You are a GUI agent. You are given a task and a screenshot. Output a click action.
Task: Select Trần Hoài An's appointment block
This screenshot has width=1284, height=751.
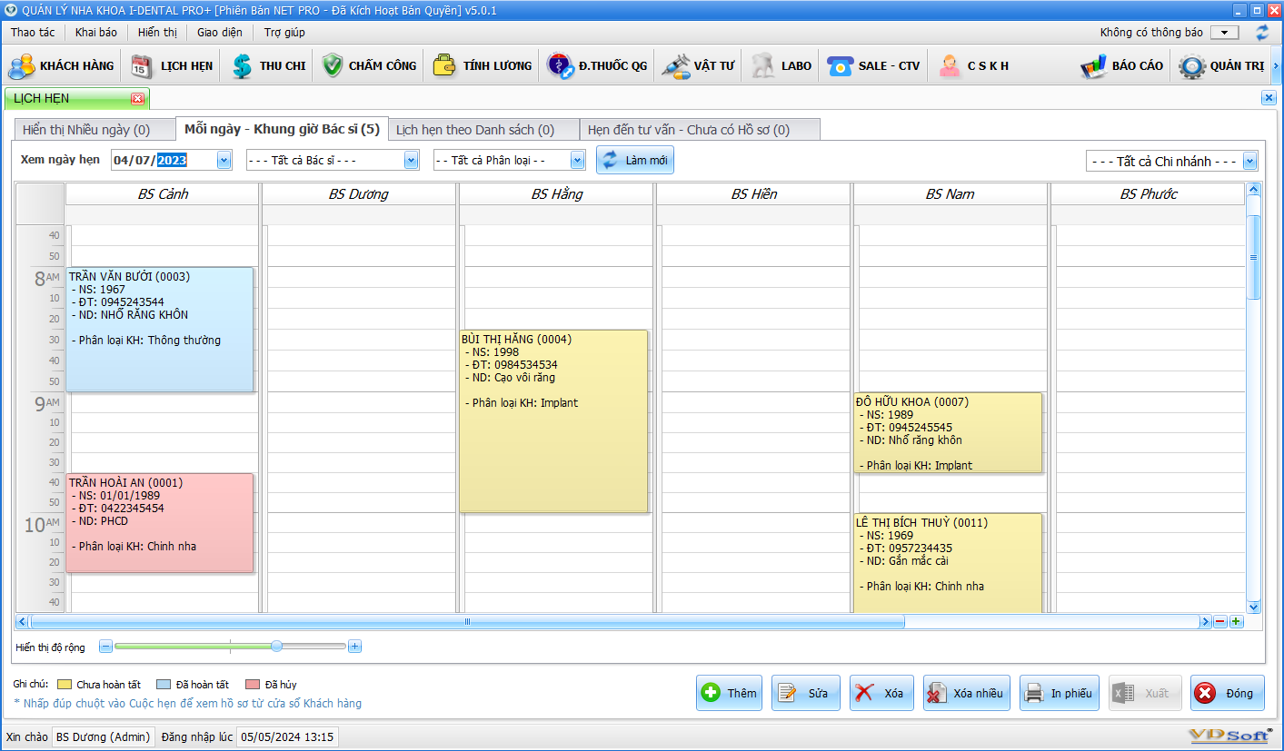159,522
